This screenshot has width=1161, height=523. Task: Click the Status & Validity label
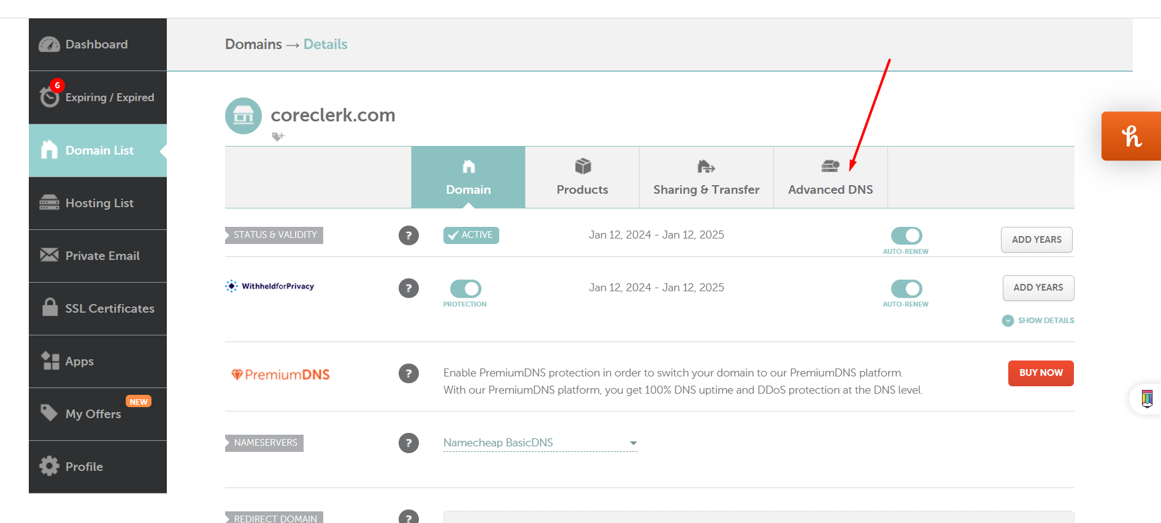(x=275, y=235)
